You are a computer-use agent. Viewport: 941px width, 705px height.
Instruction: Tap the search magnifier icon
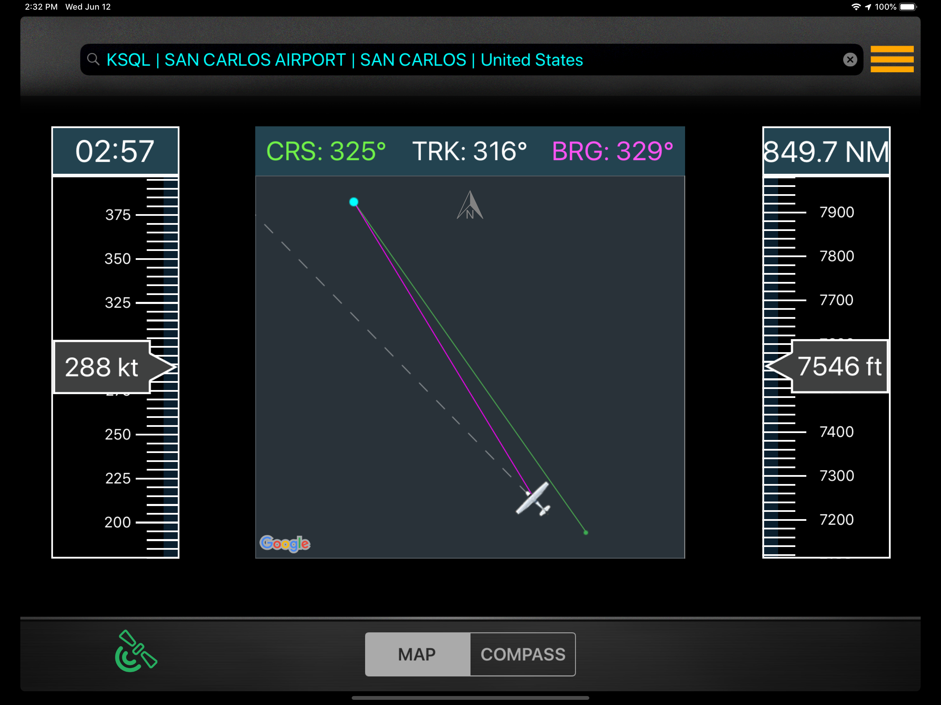click(x=93, y=60)
